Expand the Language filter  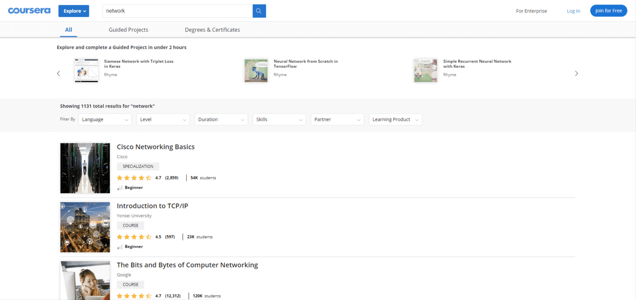[105, 119]
